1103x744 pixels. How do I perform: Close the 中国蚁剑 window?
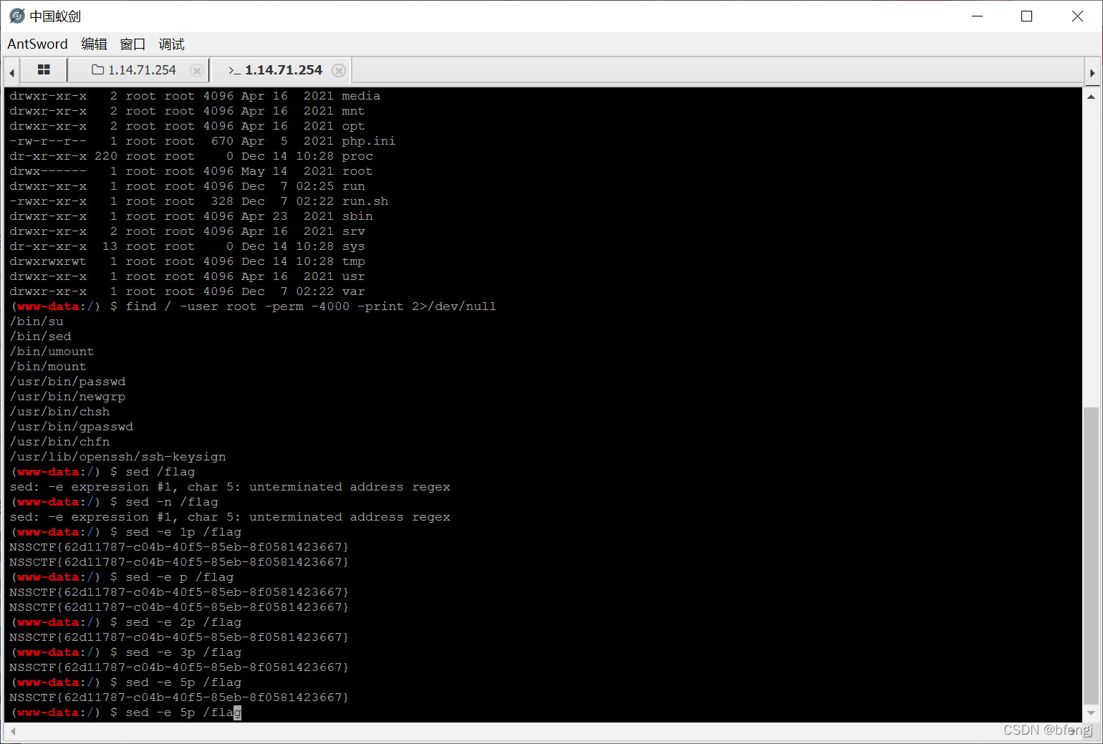click(1077, 16)
